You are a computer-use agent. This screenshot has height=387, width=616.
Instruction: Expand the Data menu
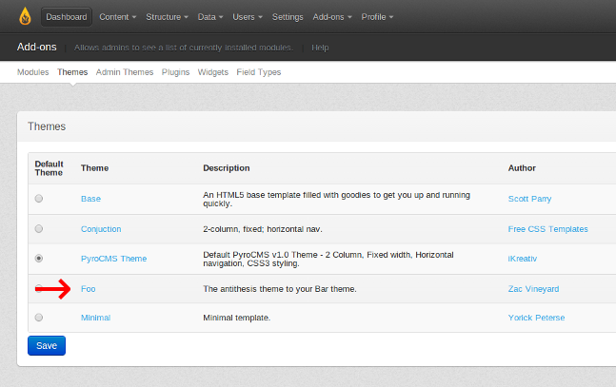click(x=211, y=17)
